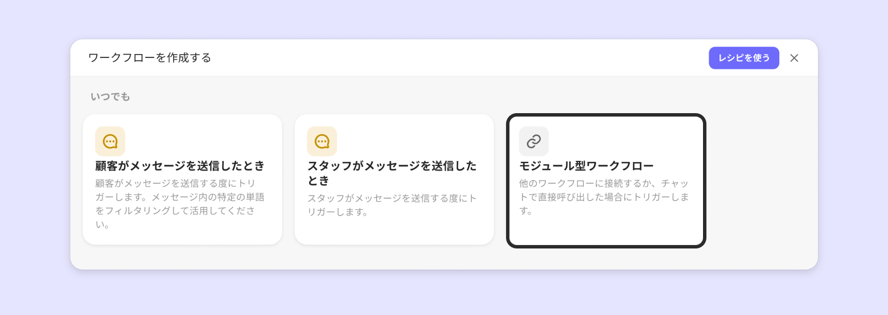Screen dimensions: 888x315
Task: Click the description starting with 他のワークフローに接続するか
Action: tap(604, 197)
